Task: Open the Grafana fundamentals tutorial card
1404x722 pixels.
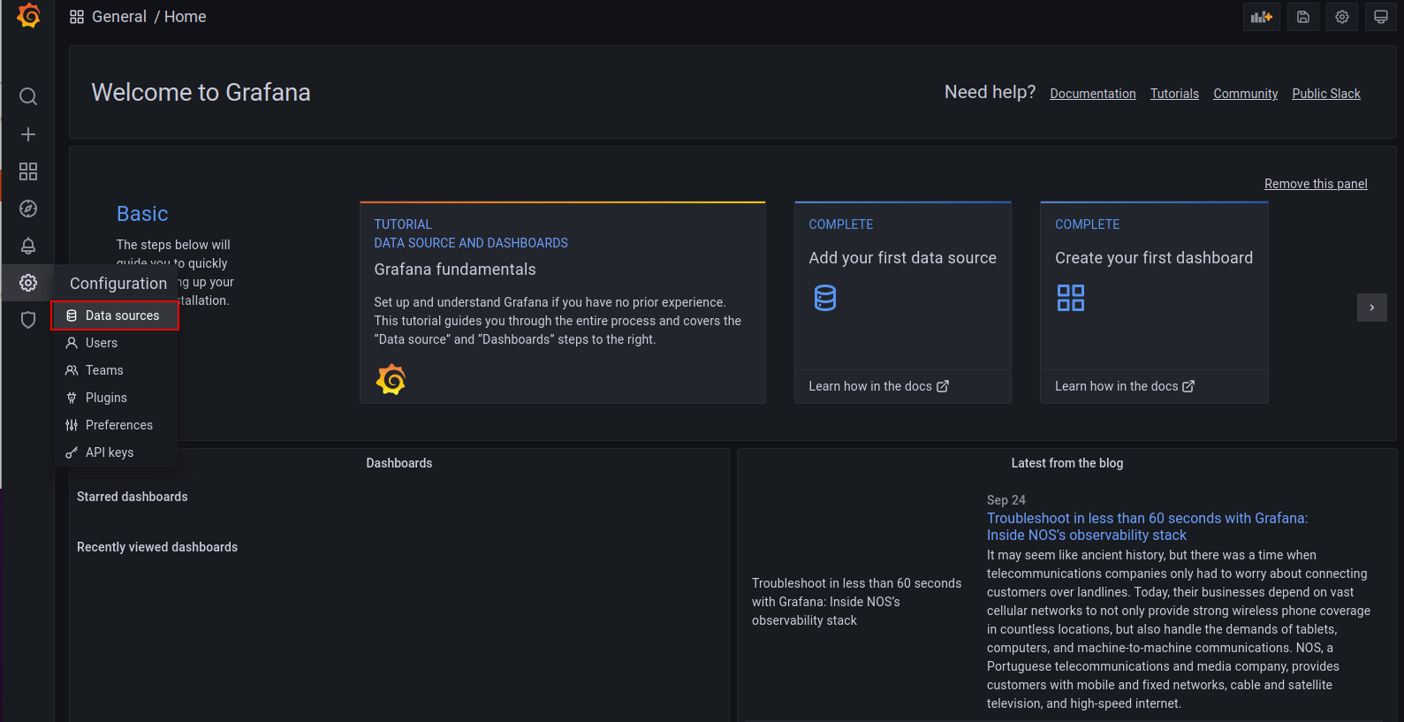Action: tap(563, 303)
